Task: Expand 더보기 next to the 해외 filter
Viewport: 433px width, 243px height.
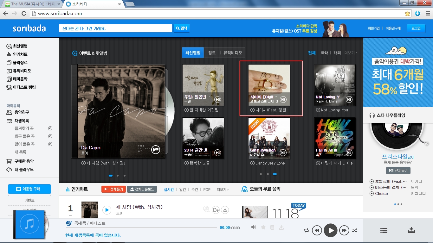Action: [351, 53]
